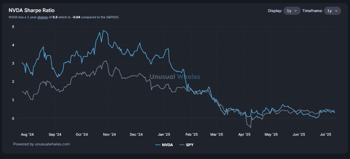The width and height of the screenshot is (350, 159).
Task: Click the Mar '25 axis label
Action: (x=217, y=135)
